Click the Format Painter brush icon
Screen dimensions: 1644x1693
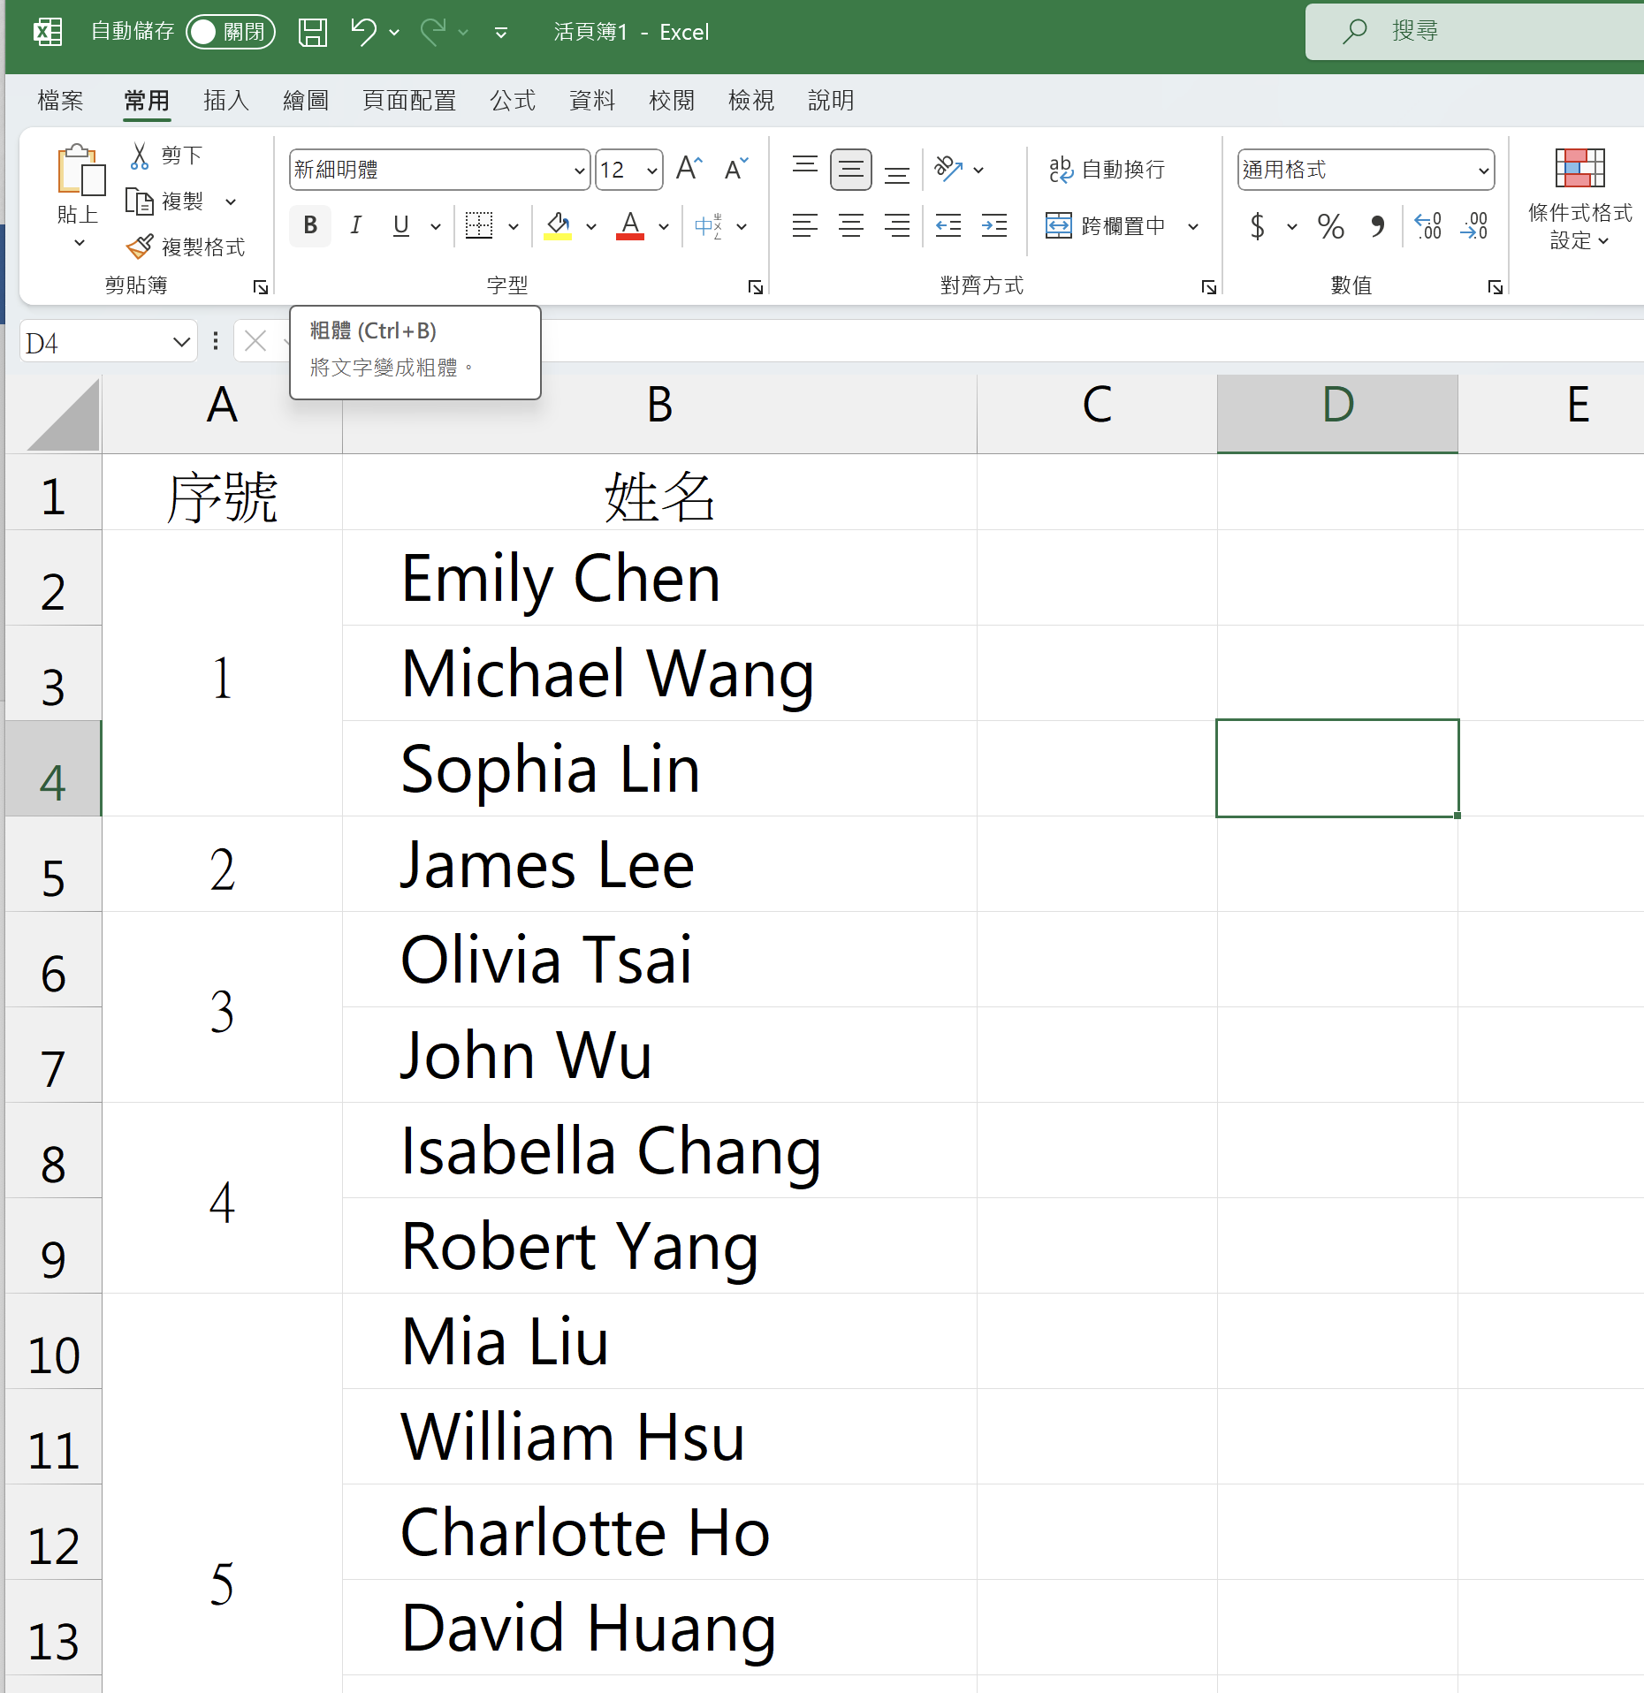pos(140,247)
